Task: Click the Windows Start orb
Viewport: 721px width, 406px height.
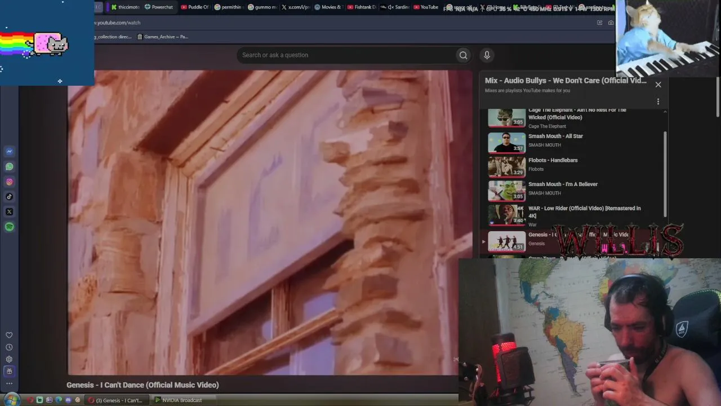Action: (12, 400)
